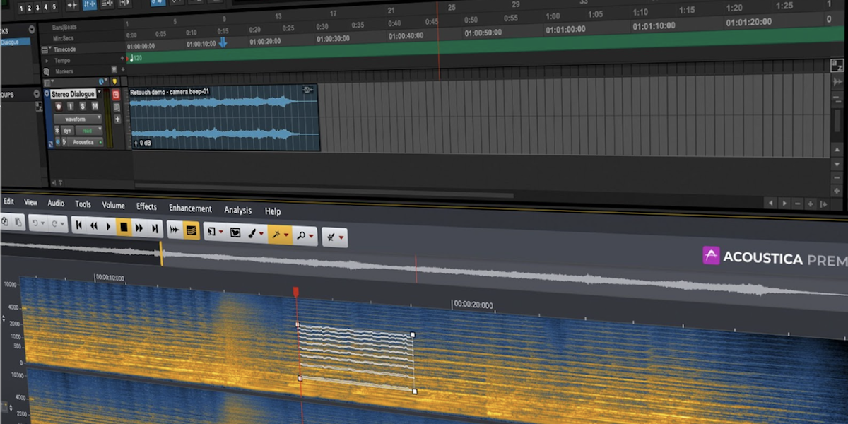Open the Analysis menu
848x424 pixels.
click(x=238, y=211)
